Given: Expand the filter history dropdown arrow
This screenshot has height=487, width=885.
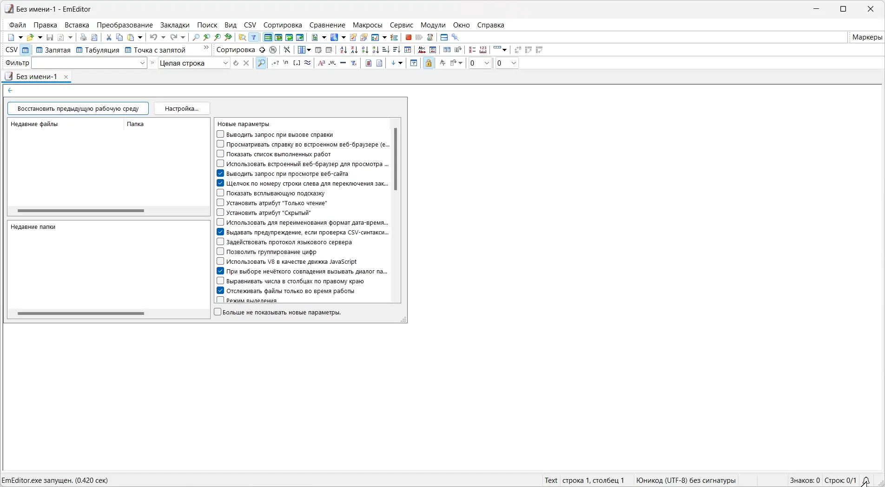Looking at the screenshot, I should coord(142,63).
